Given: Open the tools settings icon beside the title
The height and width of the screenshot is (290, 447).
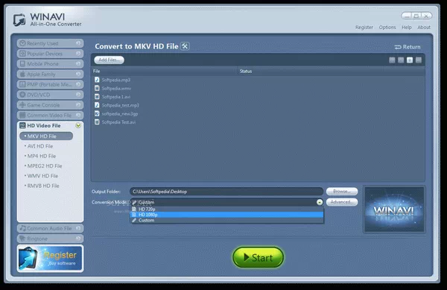Looking at the screenshot, I should 185,46.
